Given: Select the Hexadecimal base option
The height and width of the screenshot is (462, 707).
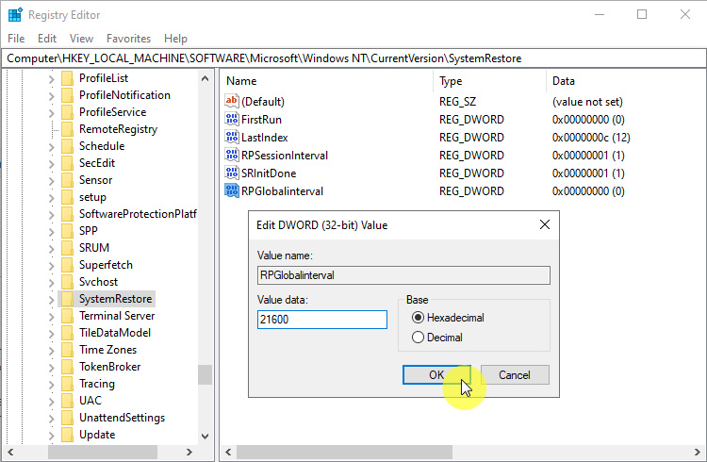Looking at the screenshot, I should pyautogui.click(x=419, y=318).
